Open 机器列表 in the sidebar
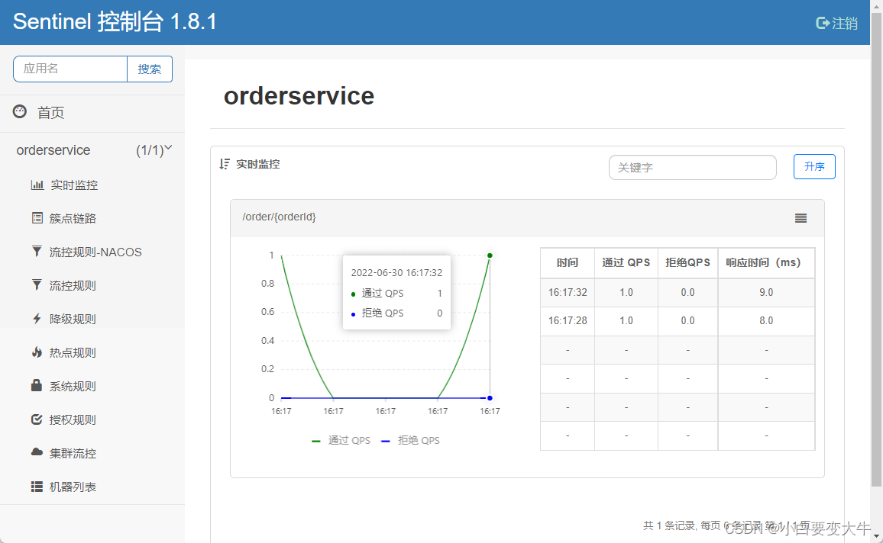The width and height of the screenshot is (883, 543). [73, 487]
